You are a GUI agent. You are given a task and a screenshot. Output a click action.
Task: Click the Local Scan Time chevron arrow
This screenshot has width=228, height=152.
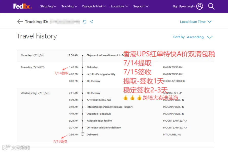click(210, 22)
